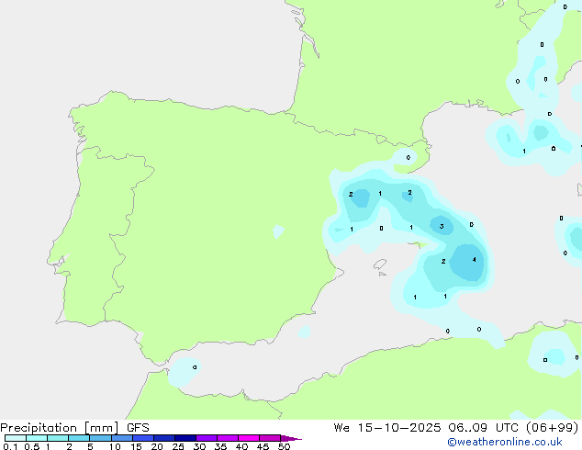This screenshot has width=582, height=450.
Task: Click the '50' legend tick label
Action: coord(285,446)
